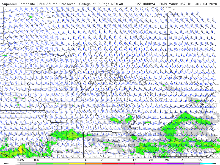
Task: Click the 'Supercell Composite' title text
Action: 18,4
